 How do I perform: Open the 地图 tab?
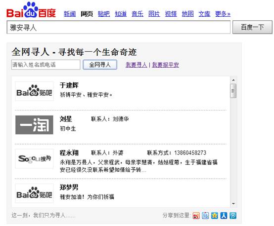pos(187,14)
